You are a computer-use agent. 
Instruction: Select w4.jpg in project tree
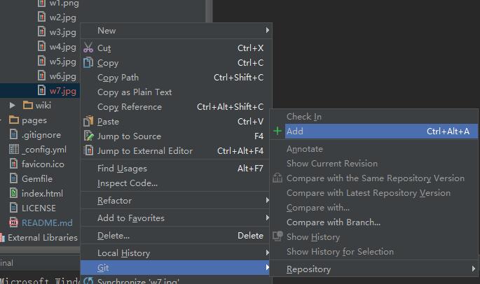[62, 47]
